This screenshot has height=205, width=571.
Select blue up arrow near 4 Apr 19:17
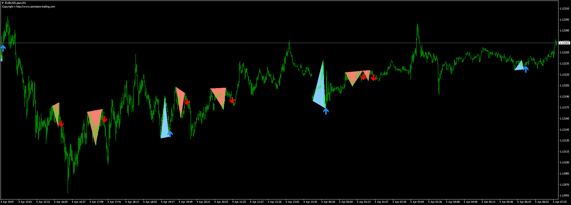coord(170,134)
